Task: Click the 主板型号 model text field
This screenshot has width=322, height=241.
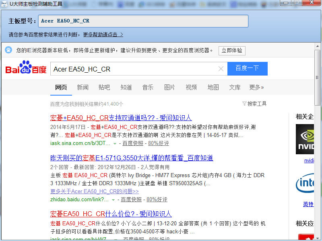Action: coord(143,21)
